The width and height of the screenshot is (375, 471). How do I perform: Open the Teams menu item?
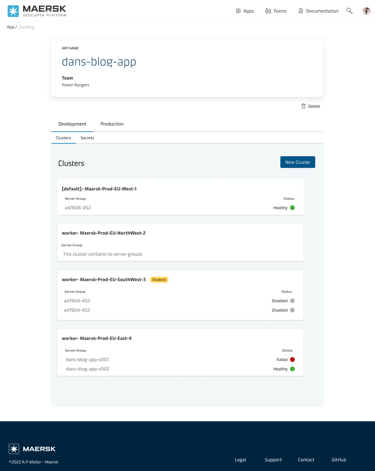point(276,11)
